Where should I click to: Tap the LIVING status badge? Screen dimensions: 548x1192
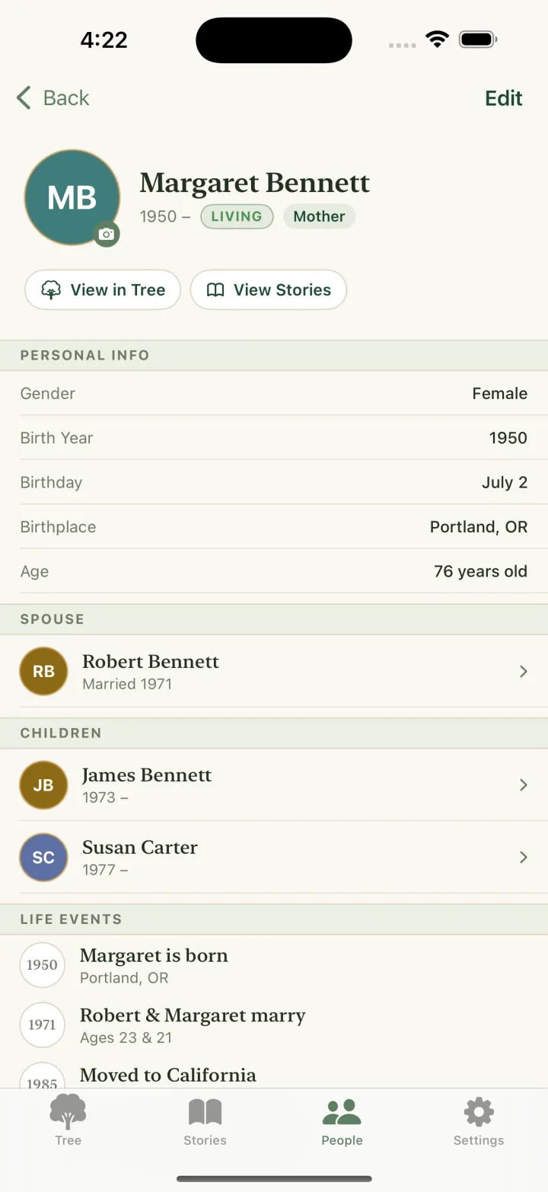(237, 216)
